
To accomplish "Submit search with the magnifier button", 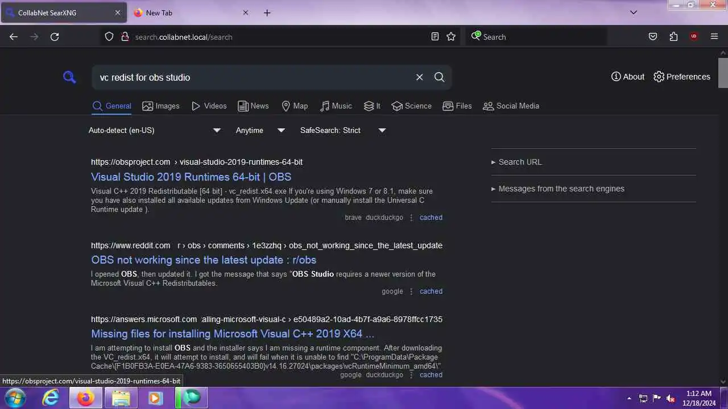I will 439,77.
